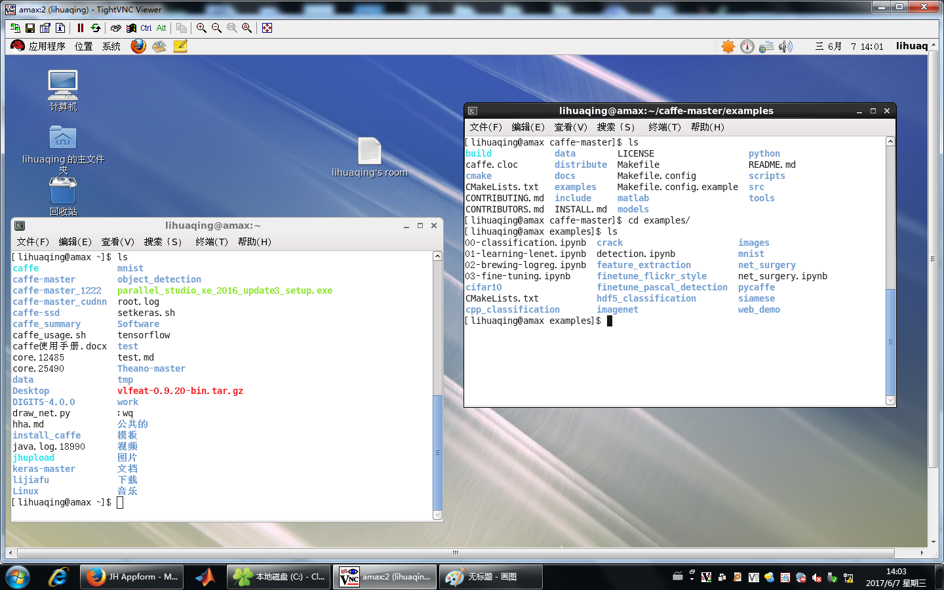
Task: Open TightVNC connection options icon
Action: [x=45, y=28]
